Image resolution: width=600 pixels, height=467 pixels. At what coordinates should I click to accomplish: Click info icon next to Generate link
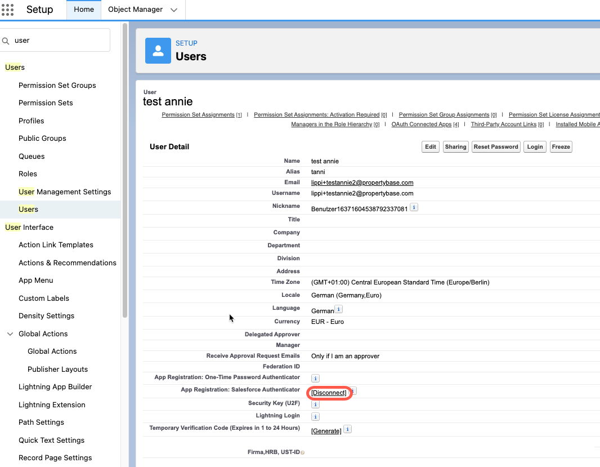click(x=348, y=430)
